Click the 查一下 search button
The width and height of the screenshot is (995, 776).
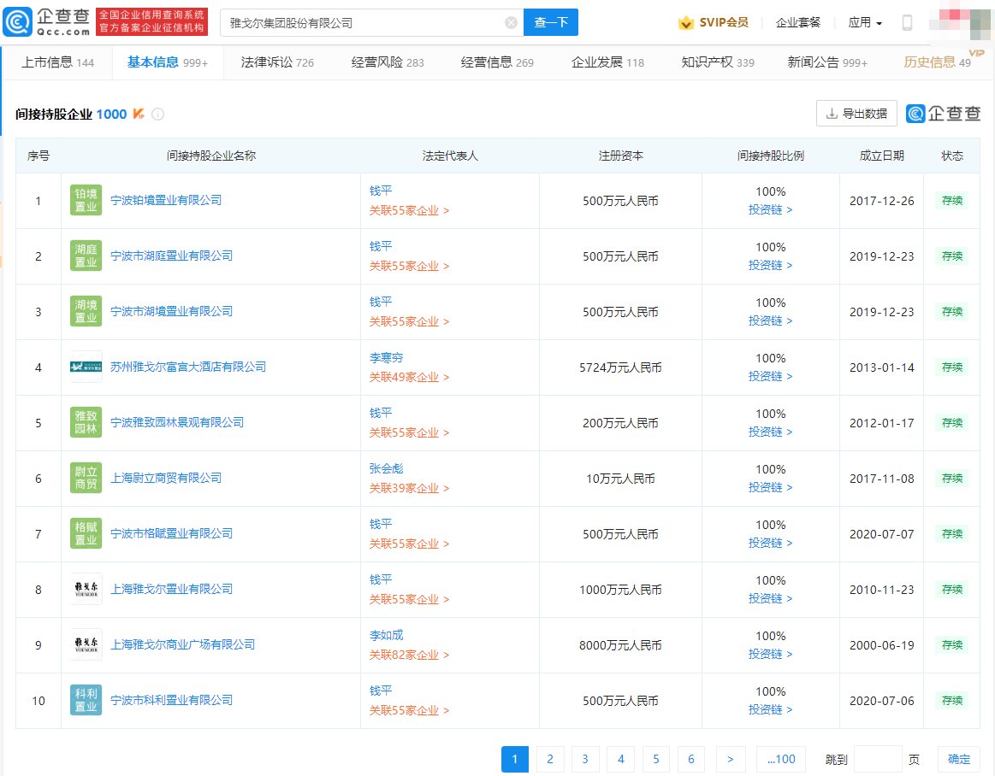550,21
